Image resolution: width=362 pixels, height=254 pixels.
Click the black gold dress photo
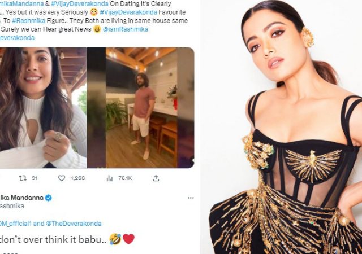(281, 127)
